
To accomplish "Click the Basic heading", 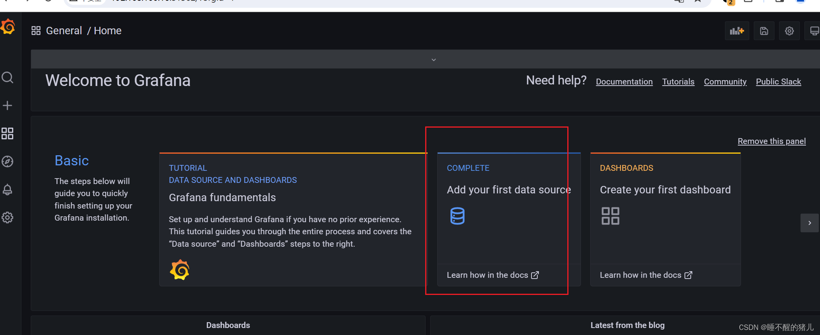I will tap(72, 161).
